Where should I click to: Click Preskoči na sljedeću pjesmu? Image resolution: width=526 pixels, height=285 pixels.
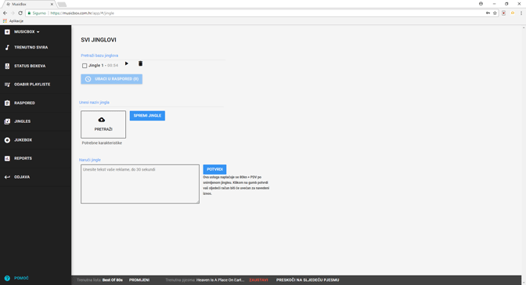308,280
